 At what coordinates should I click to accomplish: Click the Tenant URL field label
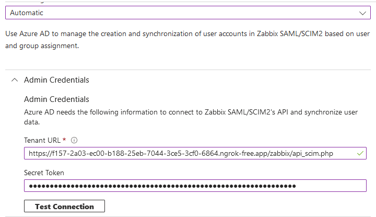click(x=42, y=140)
